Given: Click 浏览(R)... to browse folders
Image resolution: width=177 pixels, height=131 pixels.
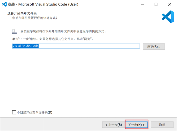Looking at the screenshot, I should [154, 46].
